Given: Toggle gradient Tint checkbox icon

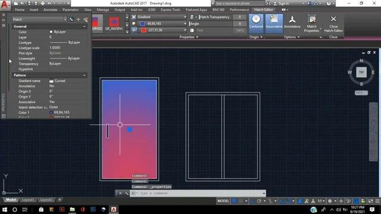Looking at the screenshot, I should (192, 30).
